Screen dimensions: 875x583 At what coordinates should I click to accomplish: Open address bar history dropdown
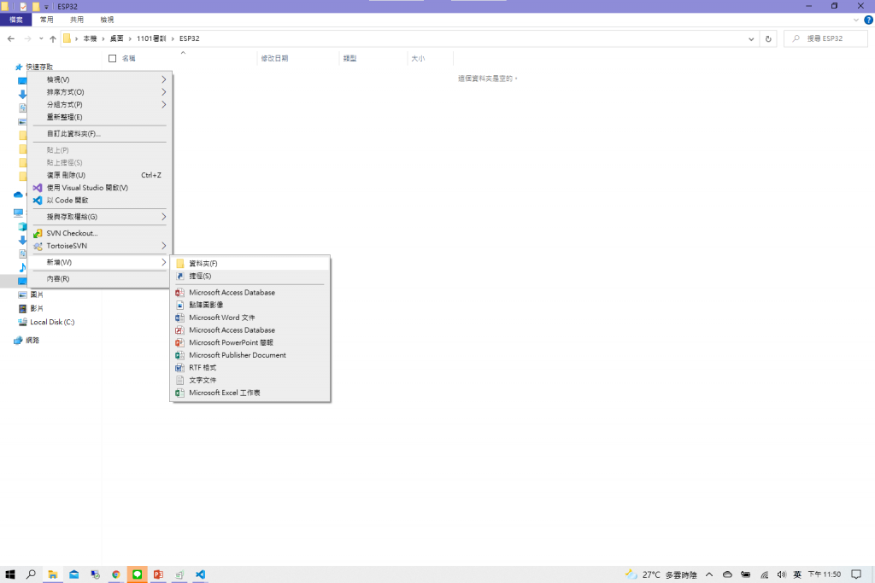[x=751, y=38]
